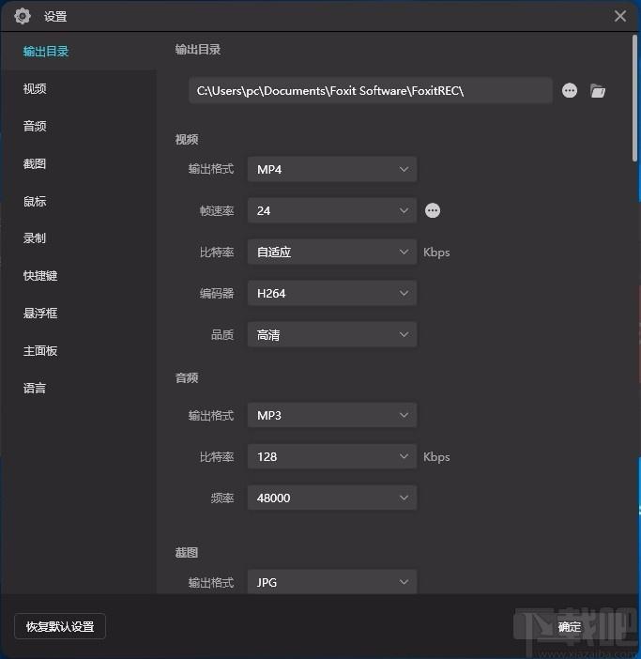Click the more options icon beside output path
Screen dimensions: 641x659
(x=569, y=90)
